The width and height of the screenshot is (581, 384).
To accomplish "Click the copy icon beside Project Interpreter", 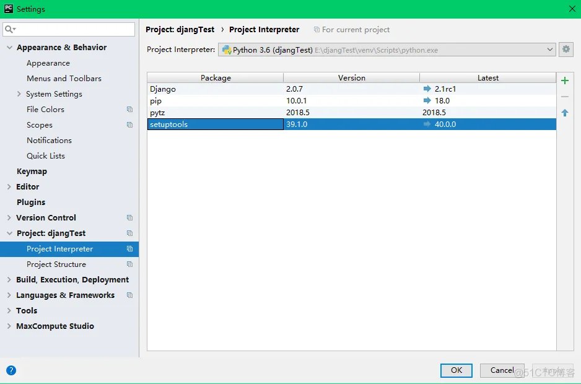I will coord(129,249).
